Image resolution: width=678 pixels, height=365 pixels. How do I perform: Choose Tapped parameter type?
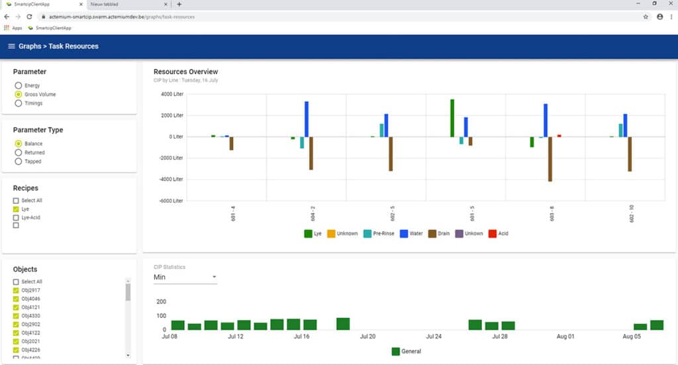pos(18,162)
